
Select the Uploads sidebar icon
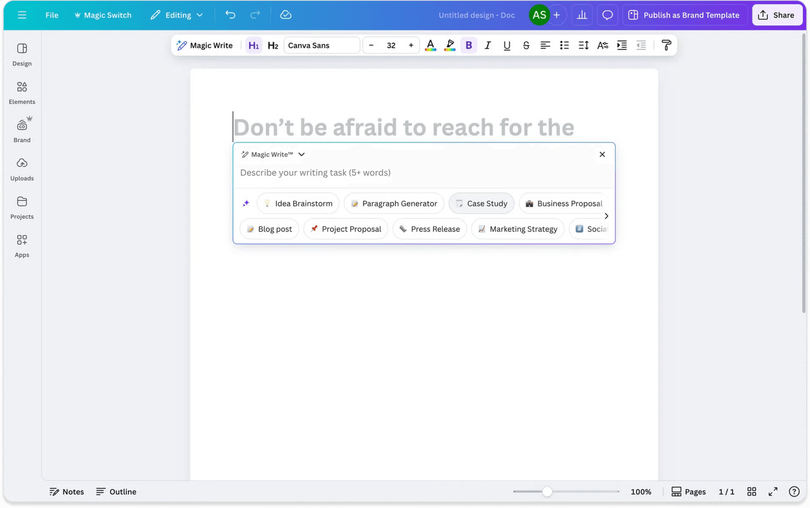click(x=22, y=169)
